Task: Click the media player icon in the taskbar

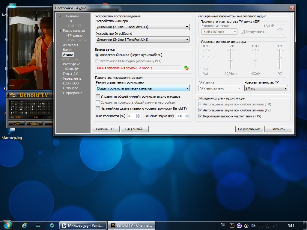Action: (52, 225)
